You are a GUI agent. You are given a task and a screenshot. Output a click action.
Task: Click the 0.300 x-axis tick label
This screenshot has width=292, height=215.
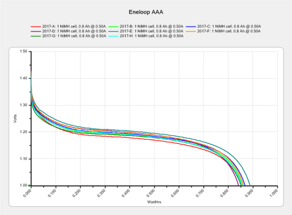coord(101,193)
